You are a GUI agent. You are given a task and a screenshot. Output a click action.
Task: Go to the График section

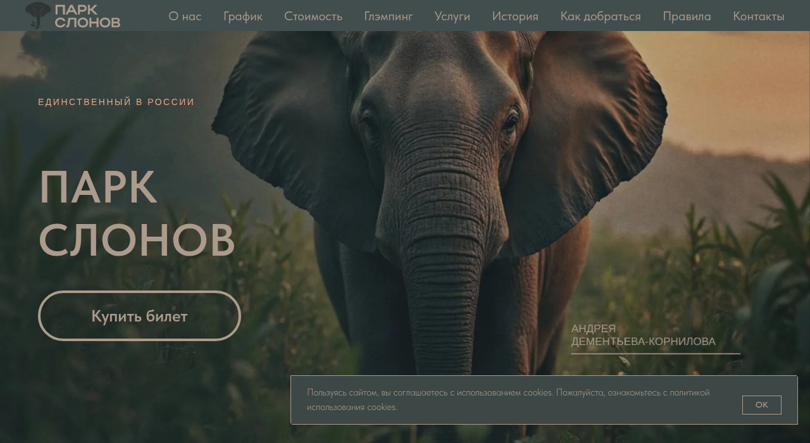pyautogui.click(x=243, y=16)
